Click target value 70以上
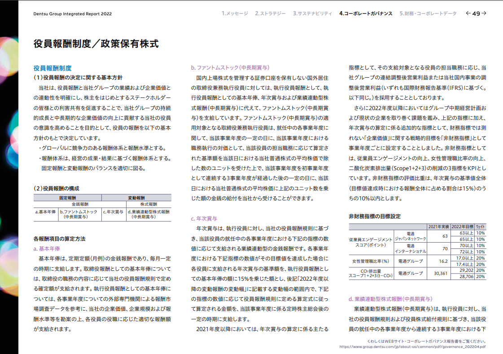 coord(466,245)
